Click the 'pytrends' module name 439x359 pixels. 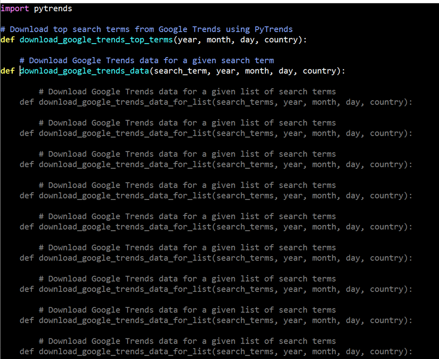53,9
